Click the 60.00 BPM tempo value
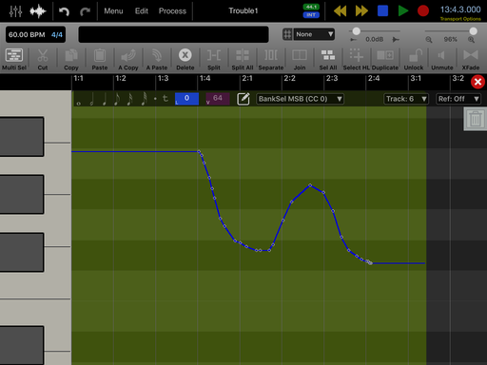 (x=27, y=34)
